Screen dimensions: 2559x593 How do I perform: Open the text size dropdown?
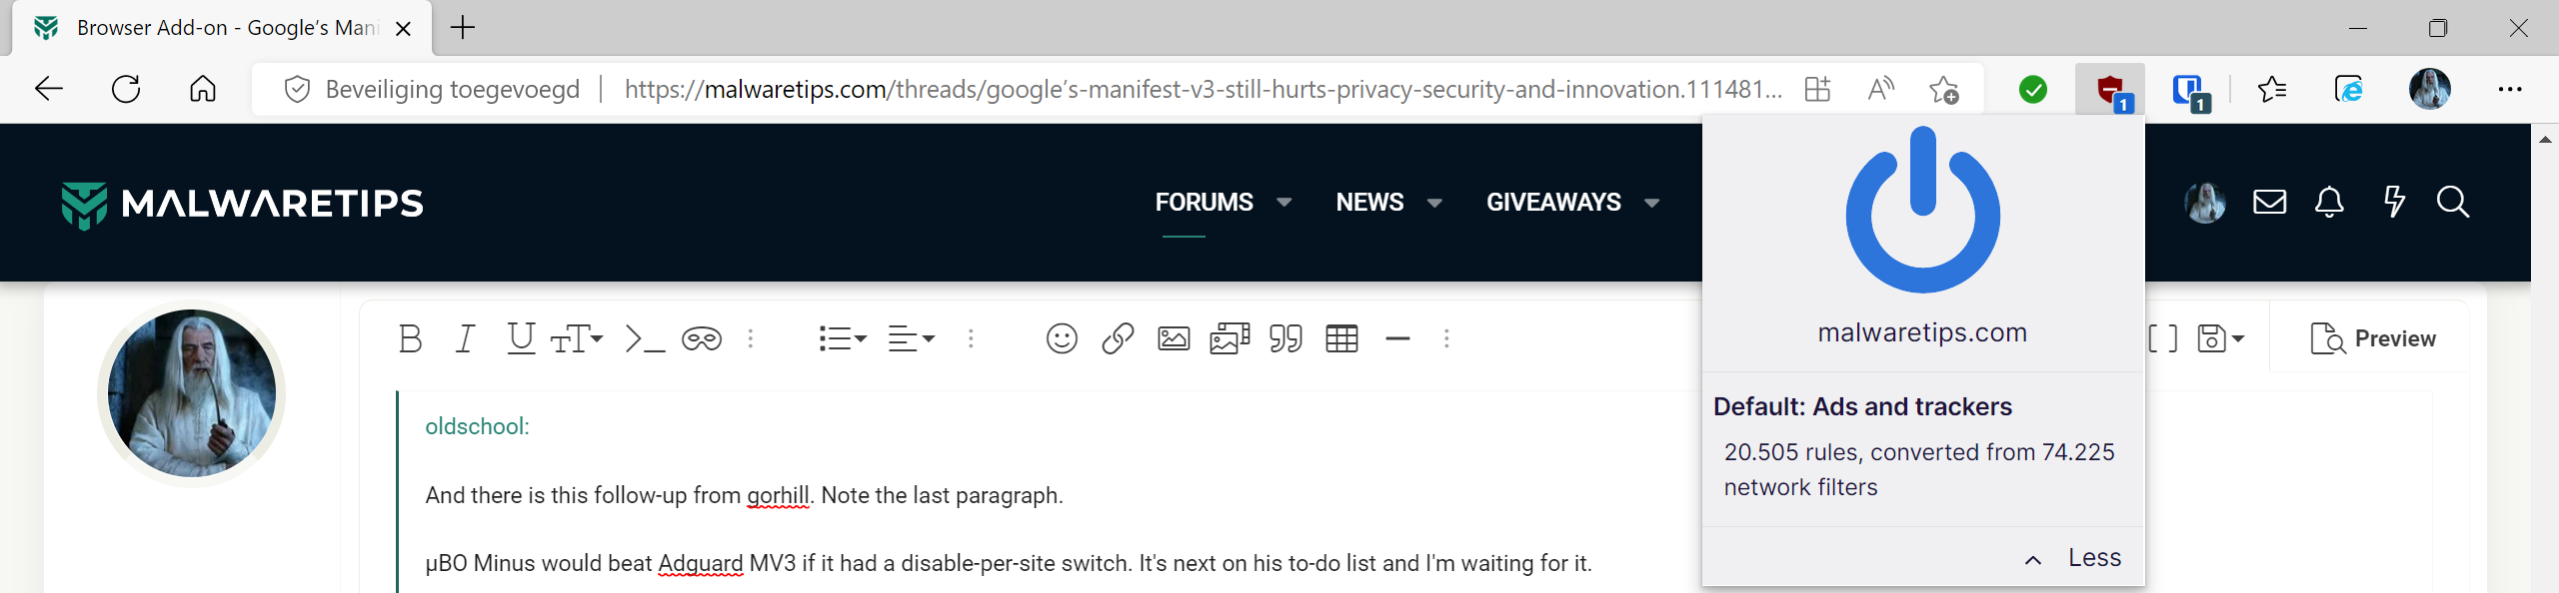577,339
